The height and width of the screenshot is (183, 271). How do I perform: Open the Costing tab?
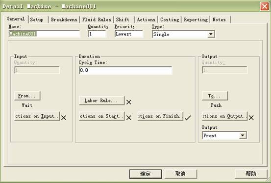(170, 20)
